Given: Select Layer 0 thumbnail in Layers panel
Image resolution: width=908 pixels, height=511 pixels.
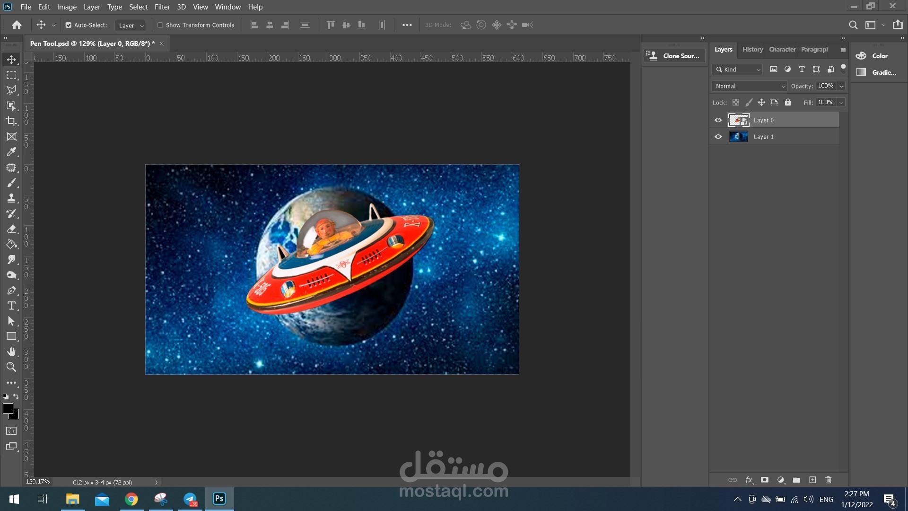Looking at the screenshot, I should (x=738, y=120).
